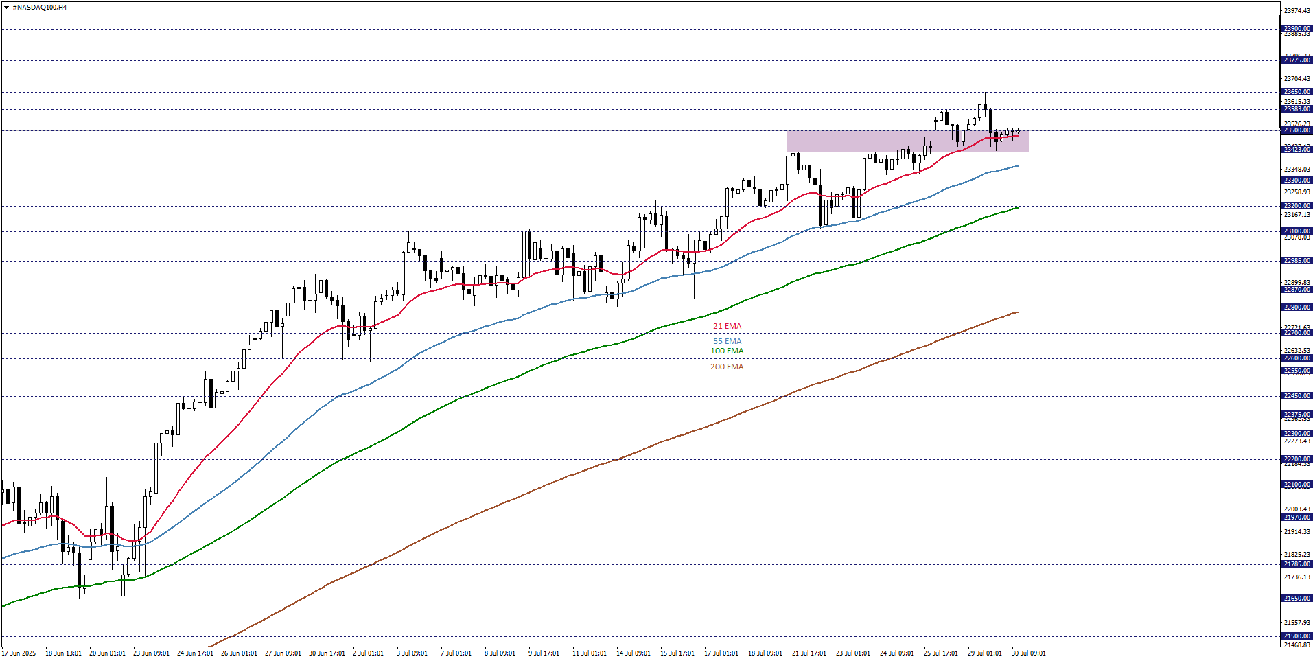Click the 23167.13 price scale value
Viewport: 1315px width, 661px height.
pos(1297,215)
